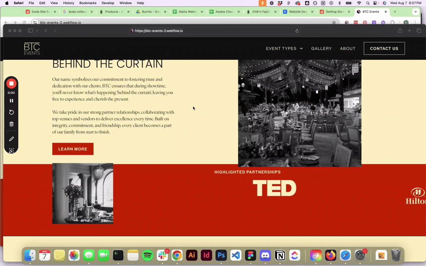Click the confetti effects icon

(x=11, y=150)
